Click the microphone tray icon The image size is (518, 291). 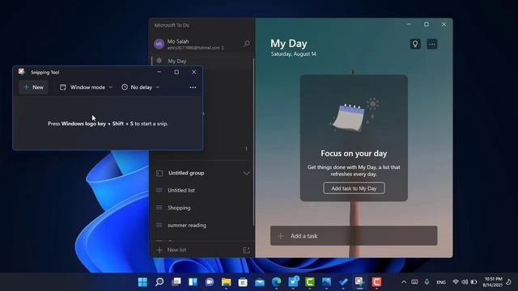click(x=427, y=282)
